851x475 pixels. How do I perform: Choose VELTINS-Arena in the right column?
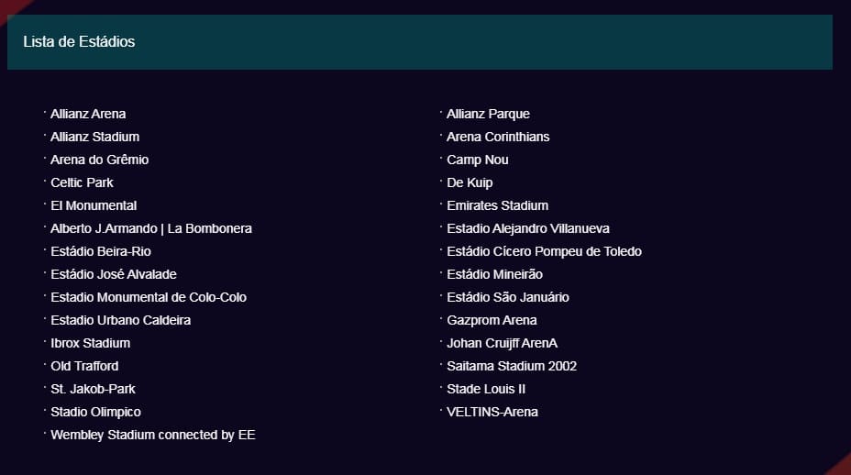[x=492, y=412]
